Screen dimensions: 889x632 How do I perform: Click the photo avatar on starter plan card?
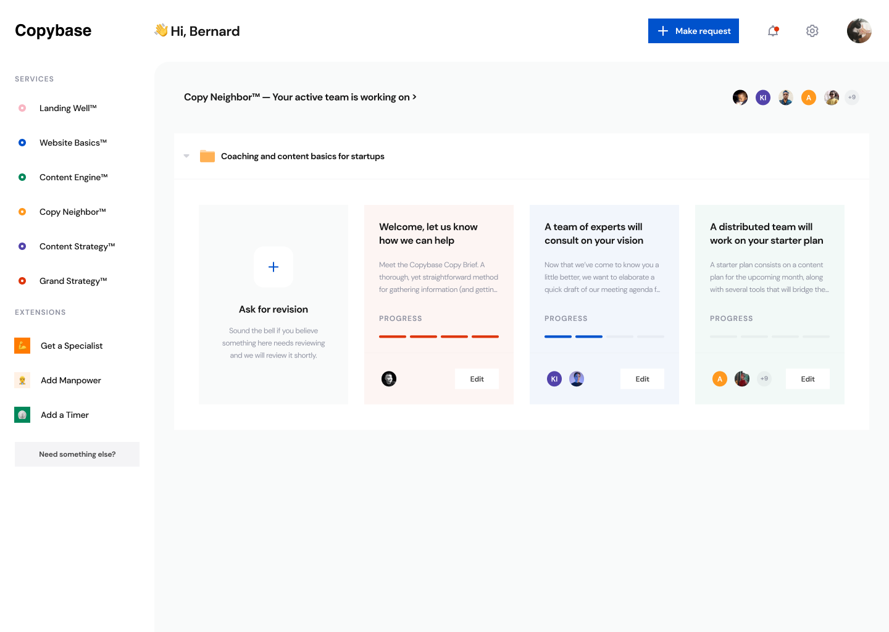point(742,379)
